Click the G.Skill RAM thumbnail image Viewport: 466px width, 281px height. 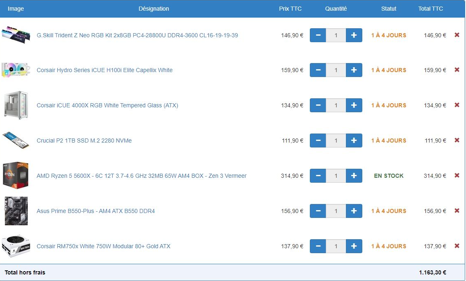click(x=16, y=35)
